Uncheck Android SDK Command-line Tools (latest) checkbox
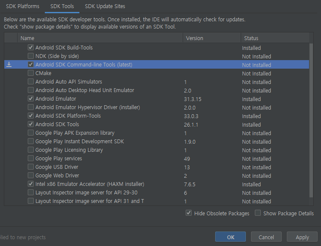Image resolution: width=321 pixels, height=246 pixels. (31, 65)
